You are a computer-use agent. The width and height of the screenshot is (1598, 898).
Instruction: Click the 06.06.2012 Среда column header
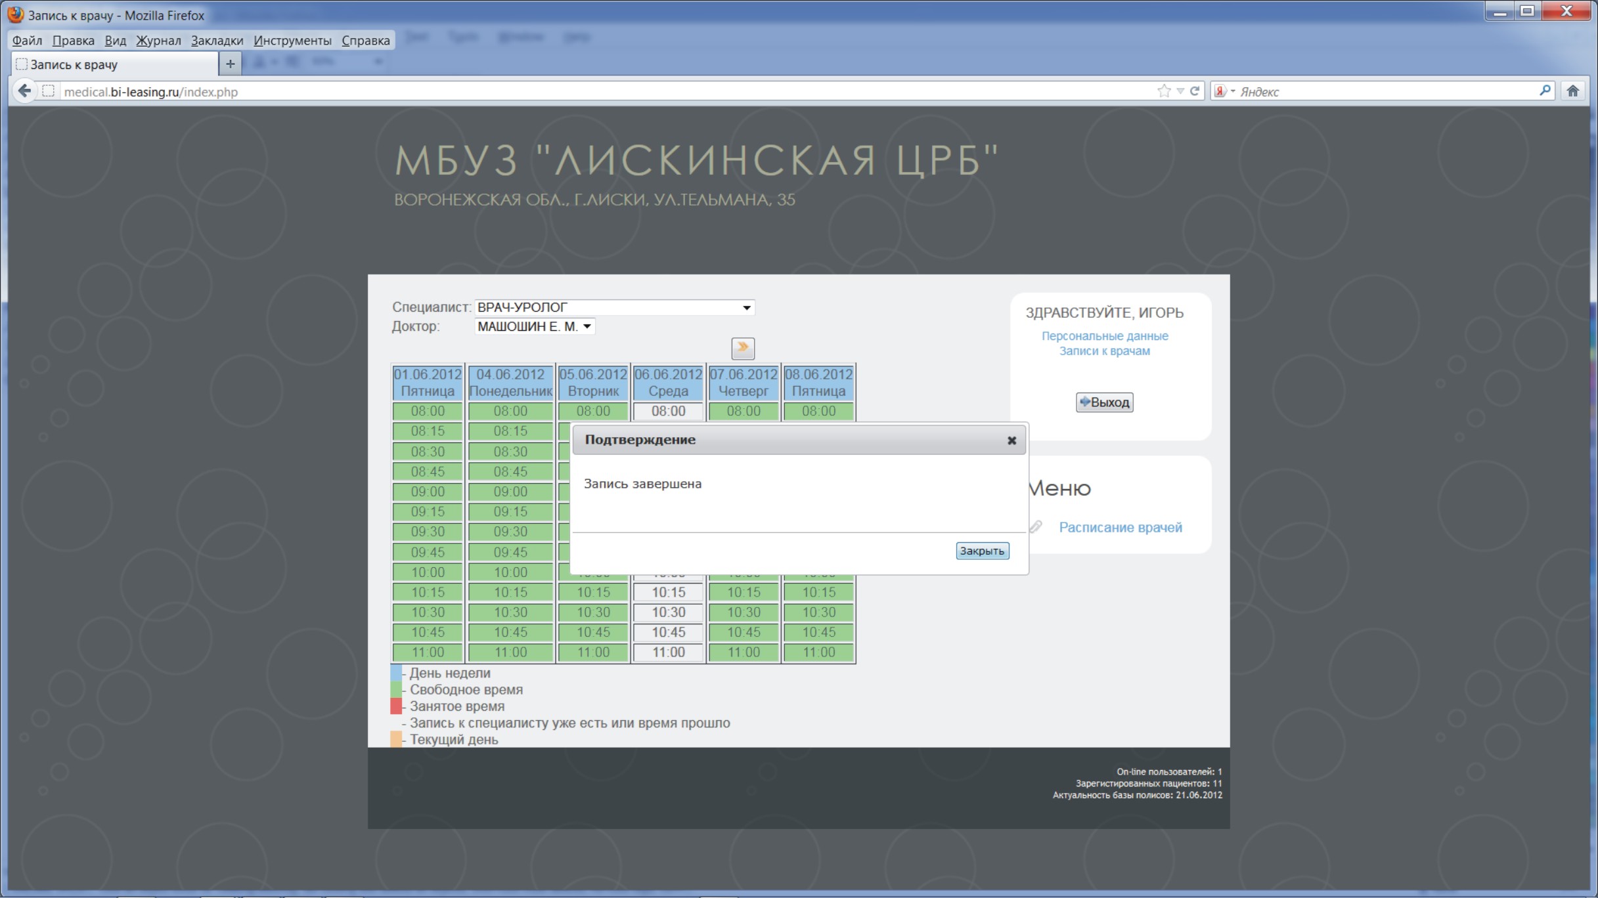(668, 382)
